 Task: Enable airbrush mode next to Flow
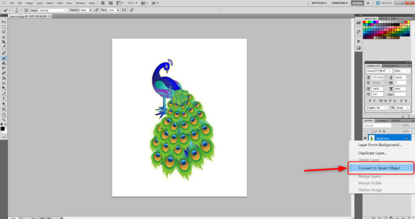pos(124,10)
